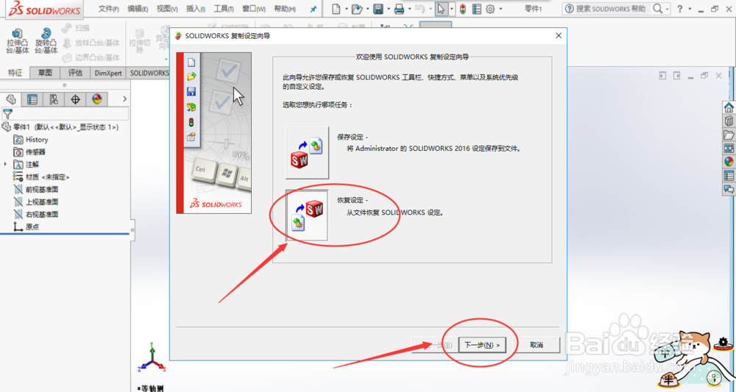736x392 pixels.
Task: Open Custom Properties icon in task pane
Action: (729, 176)
